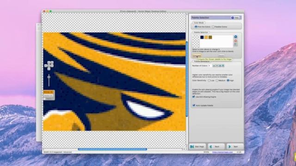This screenshot has width=296, height=166.
Task: Select the second view mode button on canvas
Action: [49, 95]
